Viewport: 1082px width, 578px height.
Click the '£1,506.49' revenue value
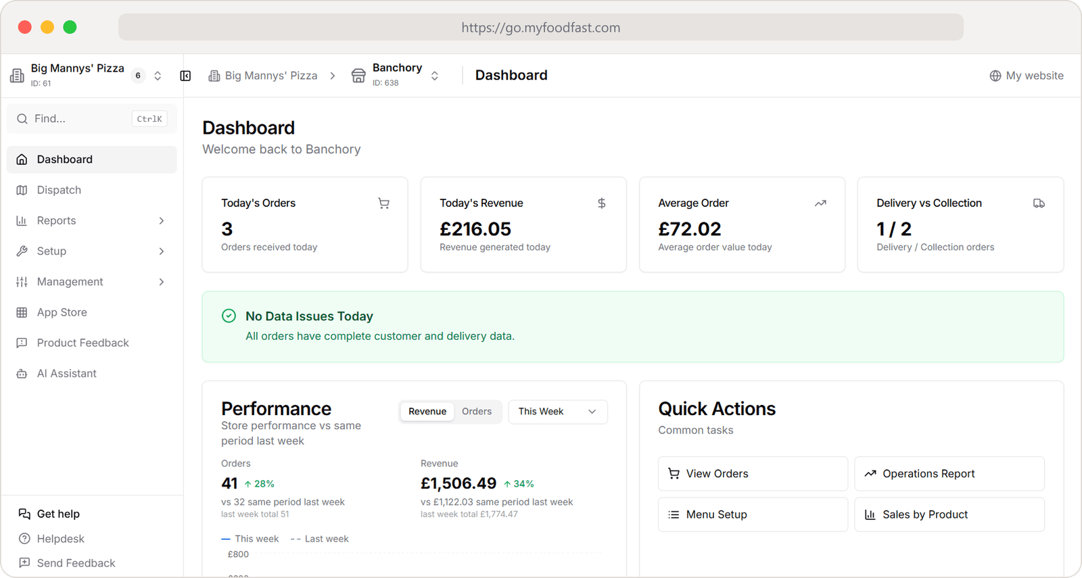(x=458, y=483)
